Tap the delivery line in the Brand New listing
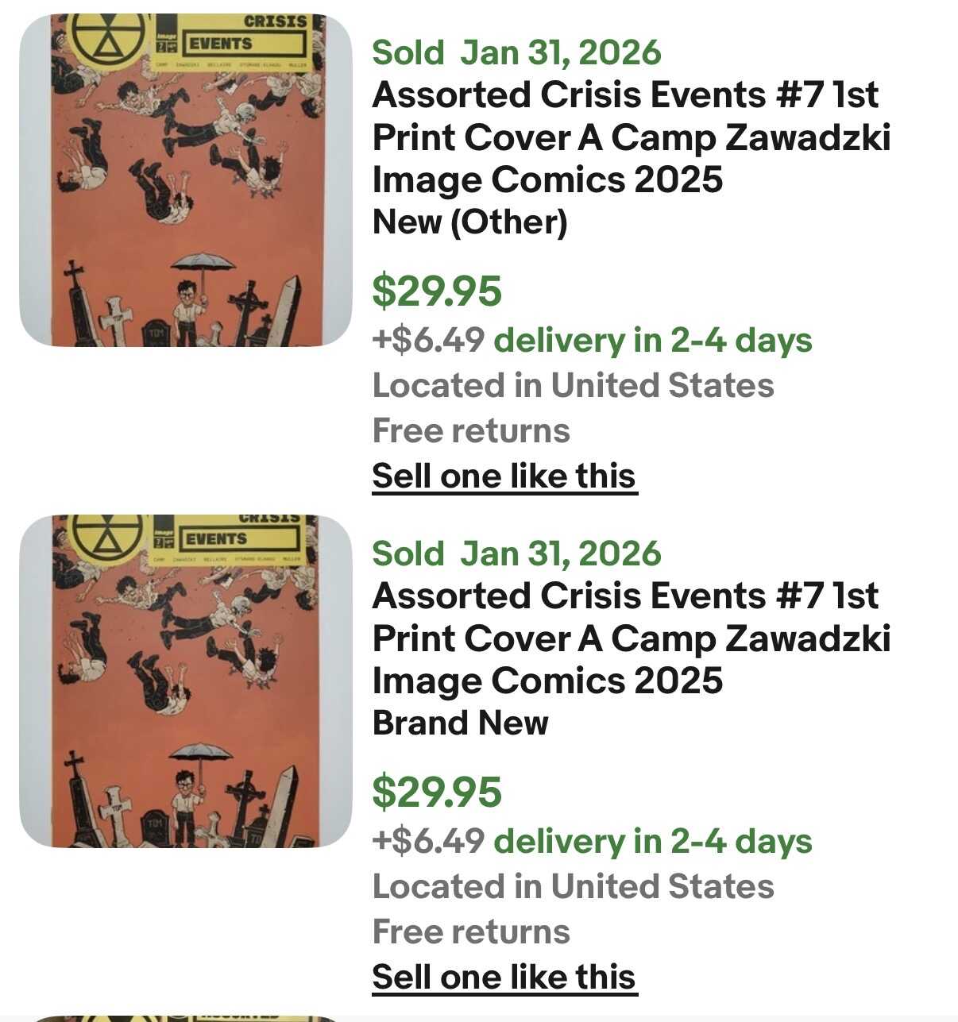 [x=592, y=842]
